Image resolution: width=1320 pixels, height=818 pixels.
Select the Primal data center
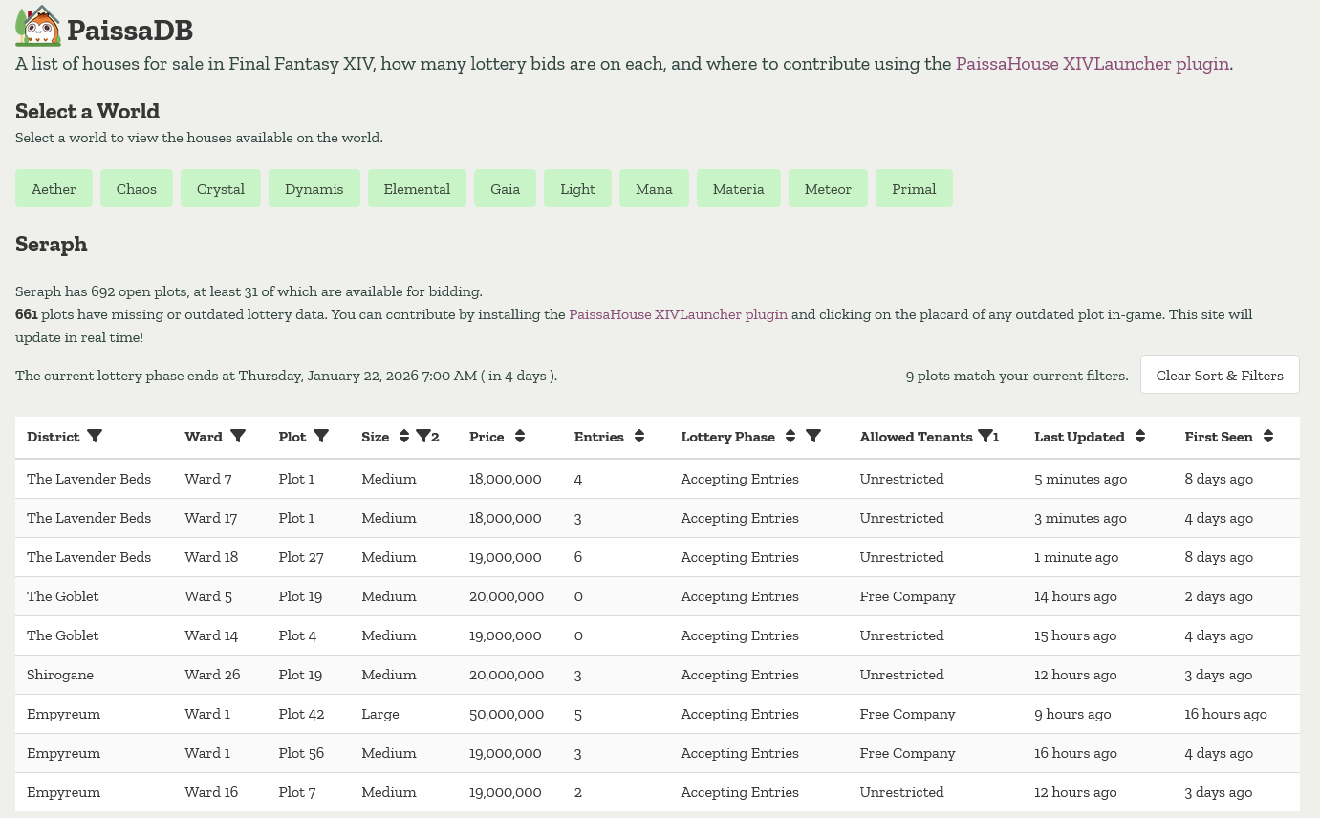tap(914, 189)
